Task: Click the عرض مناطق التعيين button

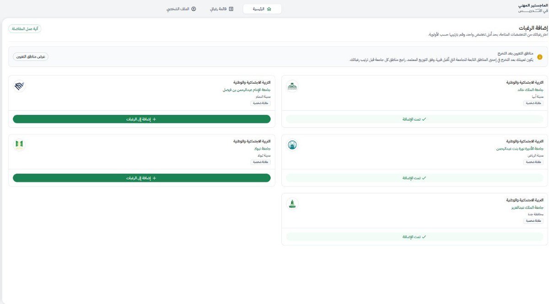Action: [x=31, y=57]
